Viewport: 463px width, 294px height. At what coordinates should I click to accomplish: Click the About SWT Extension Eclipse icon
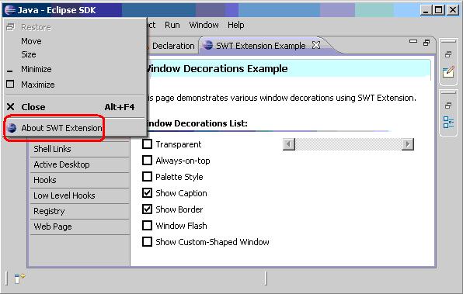coord(12,128)
